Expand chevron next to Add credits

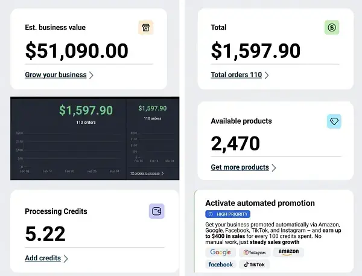coord(65,258)
